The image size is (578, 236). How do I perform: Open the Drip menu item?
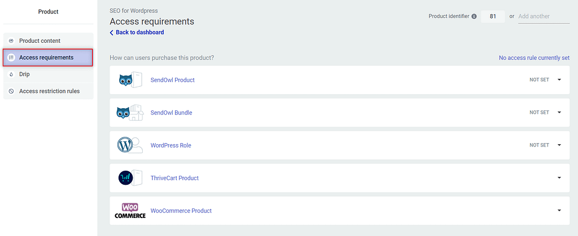point(49,74)
